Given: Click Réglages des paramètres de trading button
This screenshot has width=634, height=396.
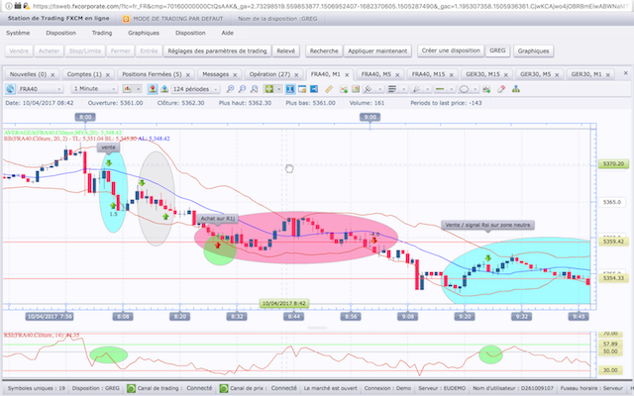Looking at the screenshot, I should (x=217, y=50).
